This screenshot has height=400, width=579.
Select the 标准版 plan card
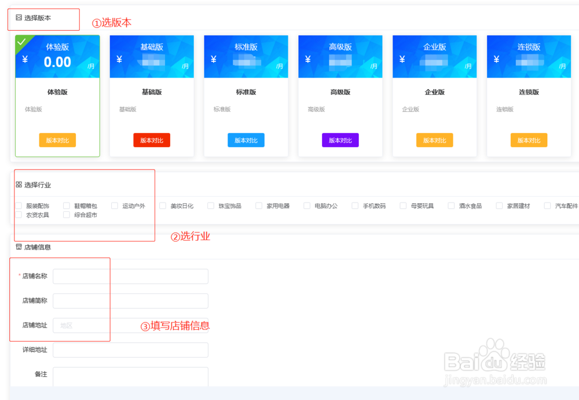tap(246, 96)
